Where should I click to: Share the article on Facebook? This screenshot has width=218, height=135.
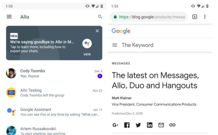click(127, 125)
